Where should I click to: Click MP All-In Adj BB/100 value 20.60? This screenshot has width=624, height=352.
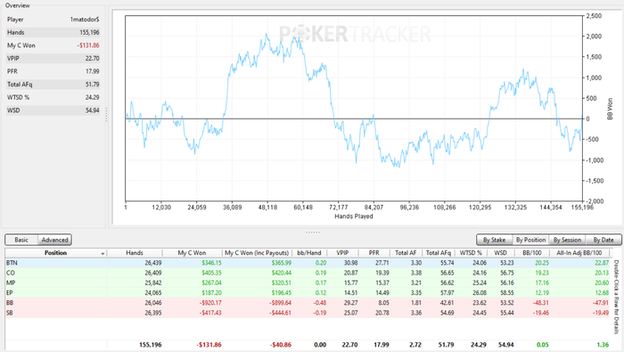coord(602,282)
